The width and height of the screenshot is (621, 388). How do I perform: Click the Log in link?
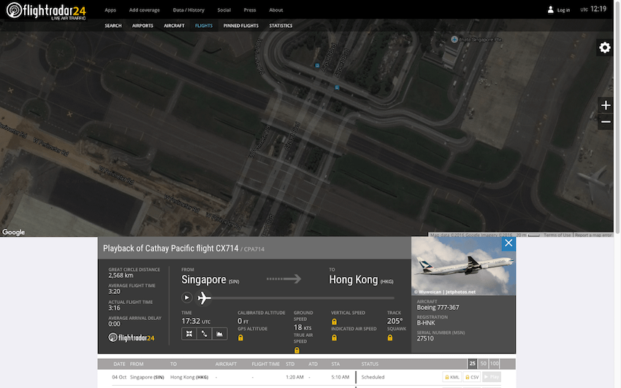click(x=563, y=10)
